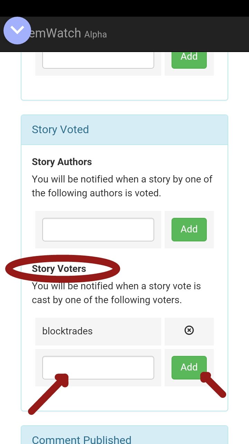Focus the empty Story Voters text input
Viewport: 249px width, 444px height.
[98, 367]
